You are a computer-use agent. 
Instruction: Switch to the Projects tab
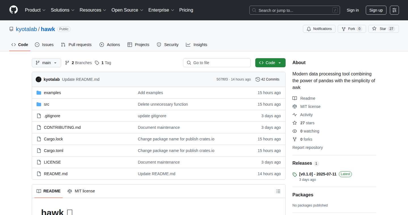(138, 45)
